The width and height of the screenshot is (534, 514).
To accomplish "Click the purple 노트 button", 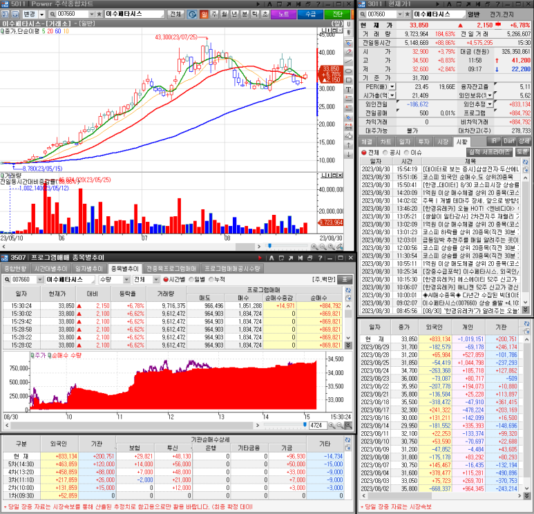I will click(x=283, y=15).
